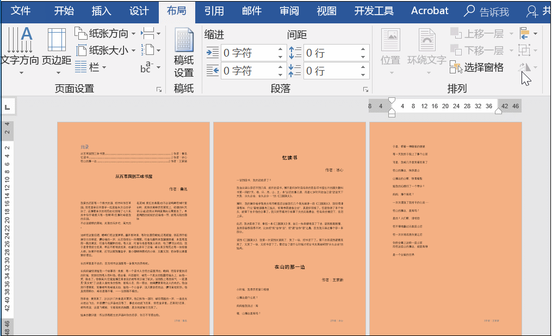Click the 行号 line numbers icon

[149, 50]
